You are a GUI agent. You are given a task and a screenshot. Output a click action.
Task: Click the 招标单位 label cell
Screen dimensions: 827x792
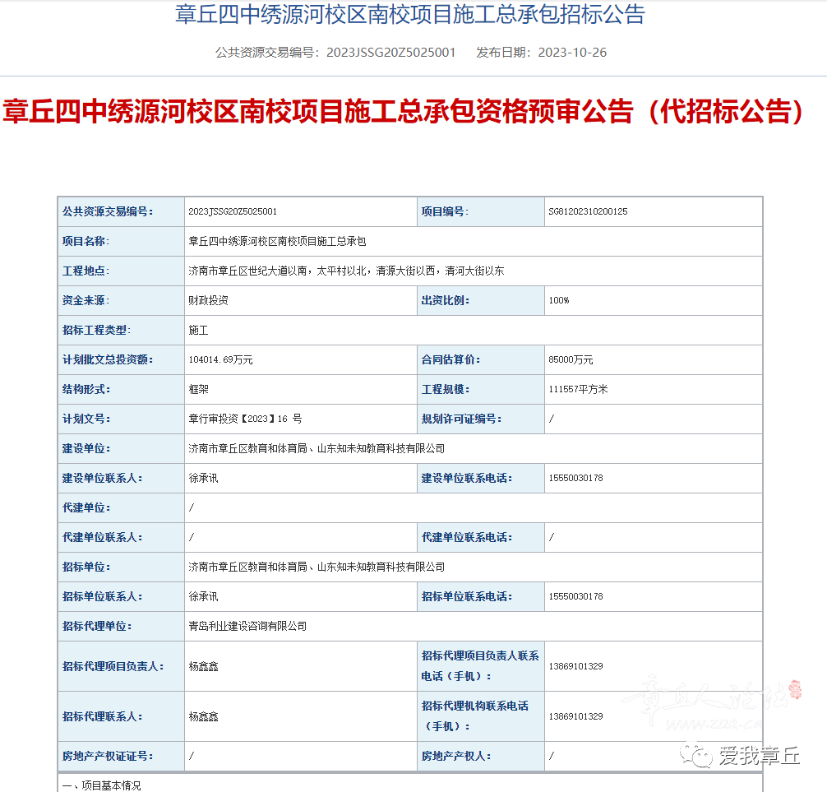point(122,567)
